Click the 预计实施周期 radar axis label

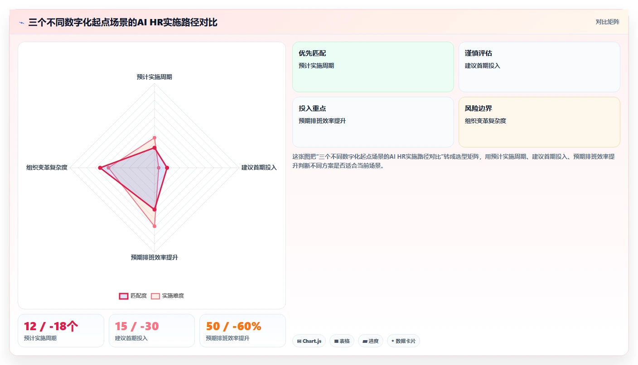(x=155, y=77)
